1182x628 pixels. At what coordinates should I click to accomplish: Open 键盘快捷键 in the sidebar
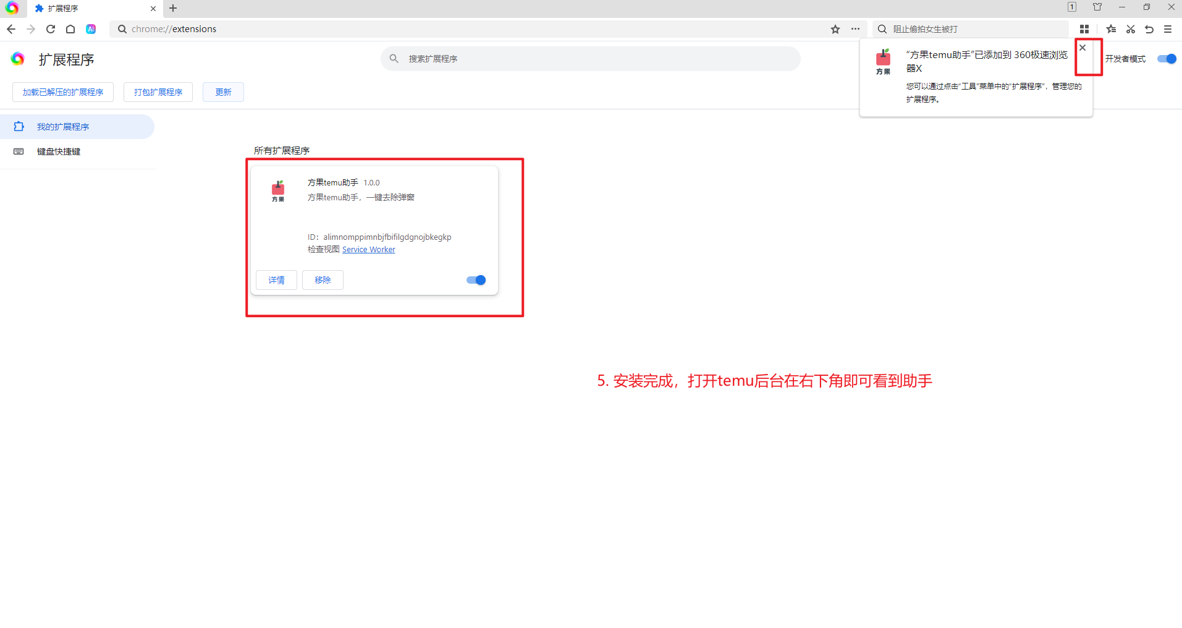[77, 151]
